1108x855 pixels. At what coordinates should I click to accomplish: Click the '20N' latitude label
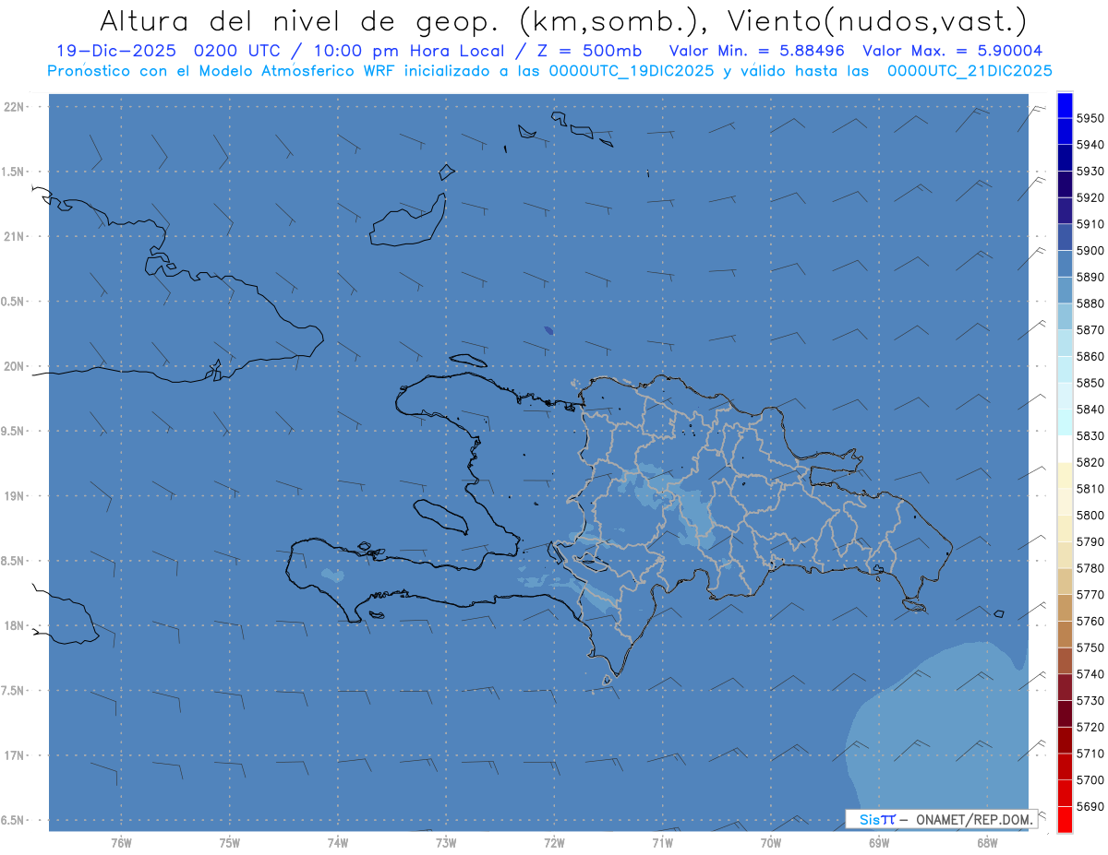point(15,366)
